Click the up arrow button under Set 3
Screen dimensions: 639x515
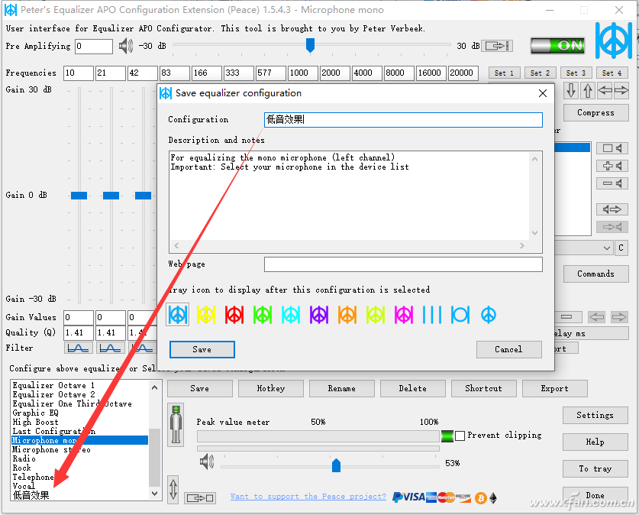588,90
